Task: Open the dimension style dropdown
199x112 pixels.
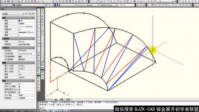Action: click(x=166, y=1)
